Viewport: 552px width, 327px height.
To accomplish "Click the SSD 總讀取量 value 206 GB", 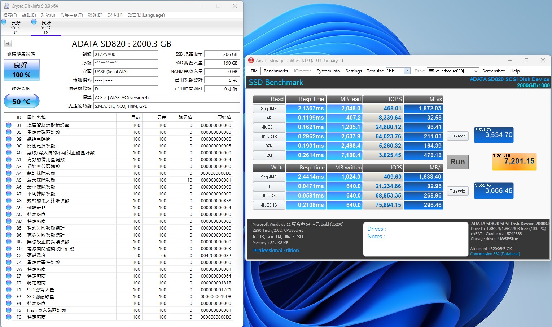I will [x=222, y=54].
